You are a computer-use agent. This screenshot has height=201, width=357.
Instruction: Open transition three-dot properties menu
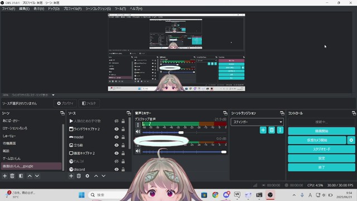coord(280,130)
